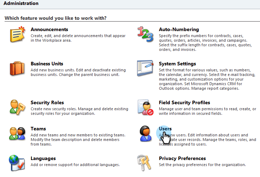
Task: Open the Business Units heading link
Action: 47,64
